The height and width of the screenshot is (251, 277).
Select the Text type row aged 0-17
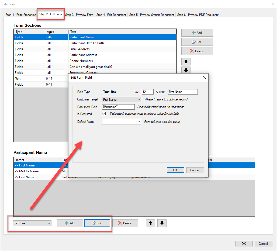coord(41,79)
